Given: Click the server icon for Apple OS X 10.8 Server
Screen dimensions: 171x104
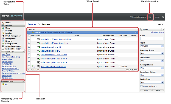Looking at the screenshot, I should tap(38, 39).
